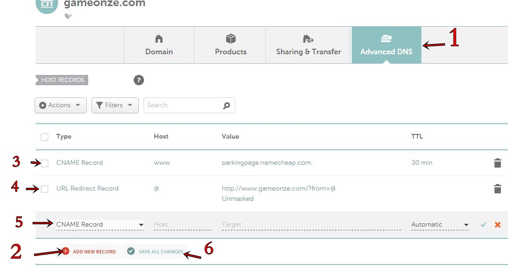
Task: Click the Target field of the new record
Action: pyautogui.click(x=311, y=224)
